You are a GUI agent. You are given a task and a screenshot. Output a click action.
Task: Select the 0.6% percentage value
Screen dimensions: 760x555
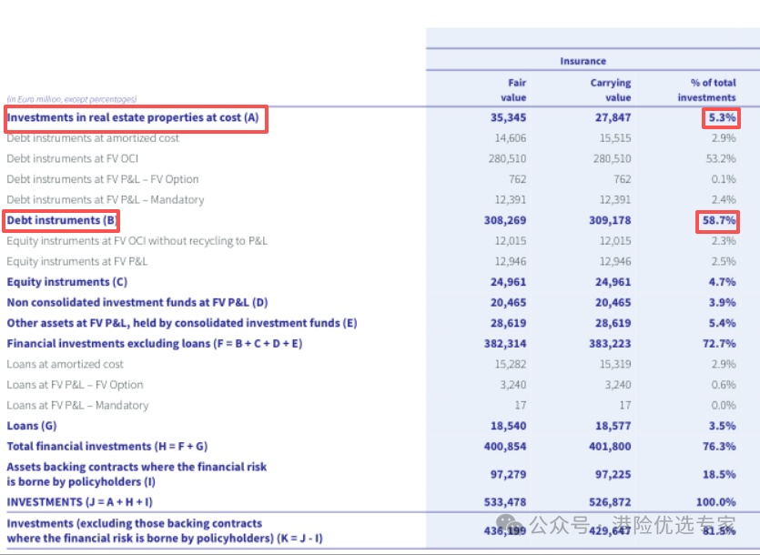point(724,385)
